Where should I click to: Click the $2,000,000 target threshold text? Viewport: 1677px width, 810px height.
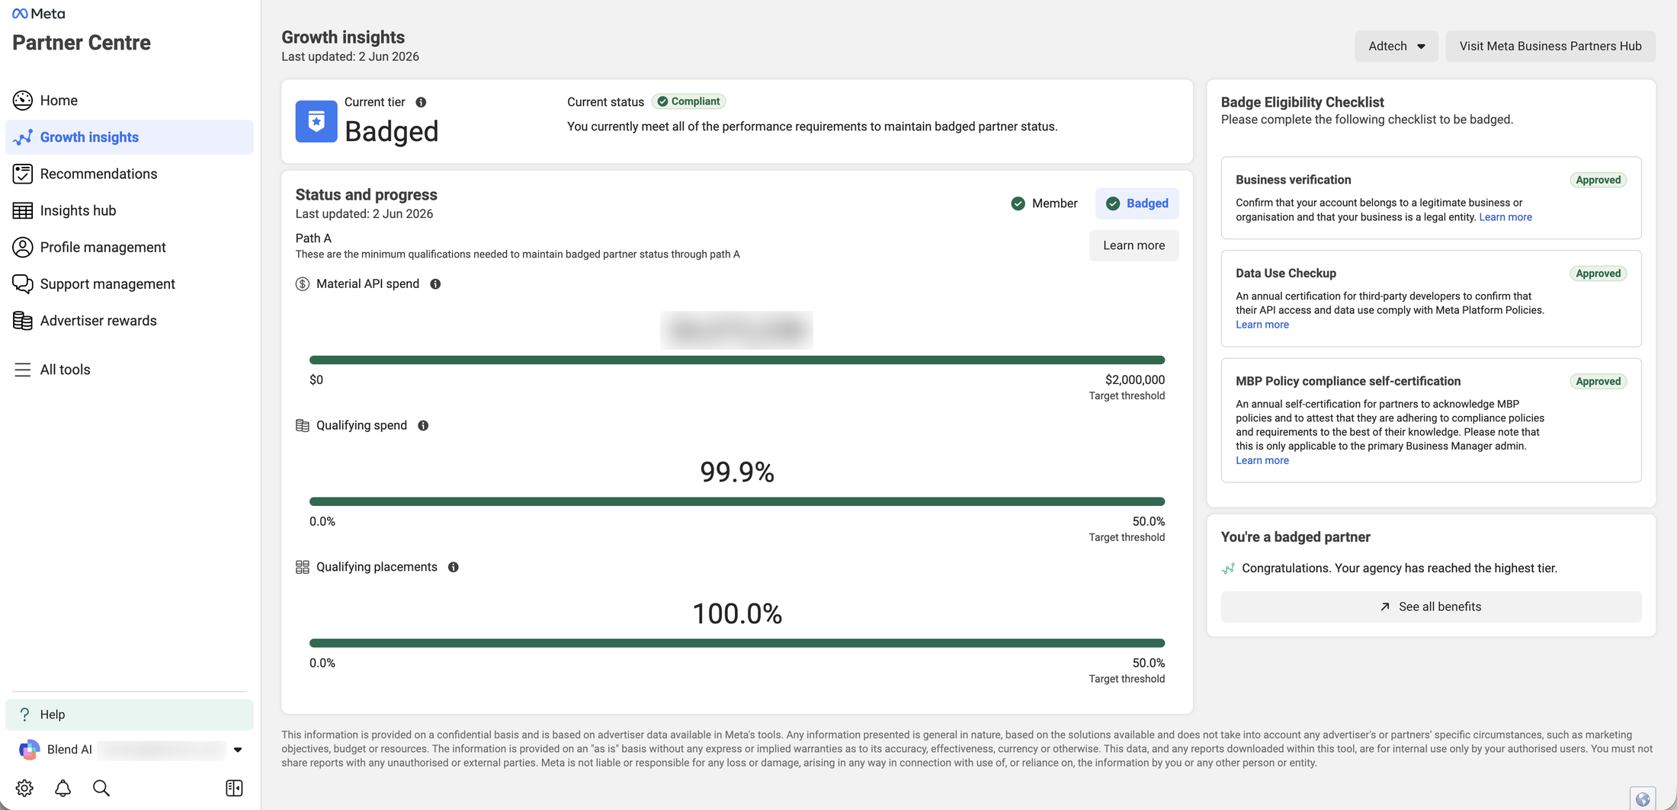(1134, 379)
